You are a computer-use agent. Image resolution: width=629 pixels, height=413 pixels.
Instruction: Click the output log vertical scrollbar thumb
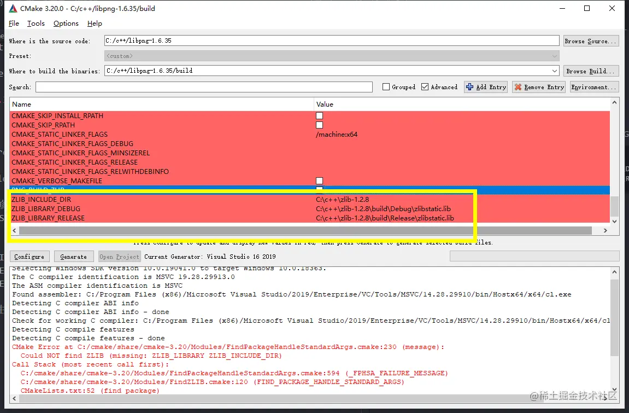click(614, 317)
